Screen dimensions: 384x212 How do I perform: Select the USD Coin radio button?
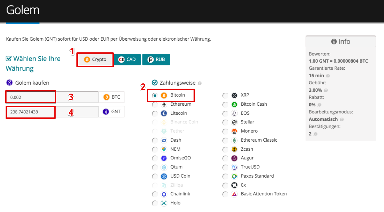(x=155, y=176)
